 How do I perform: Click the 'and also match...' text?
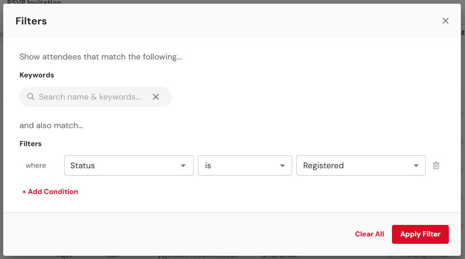point(51,125)
